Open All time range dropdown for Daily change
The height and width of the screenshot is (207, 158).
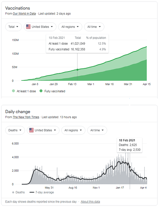pos(97,130)
